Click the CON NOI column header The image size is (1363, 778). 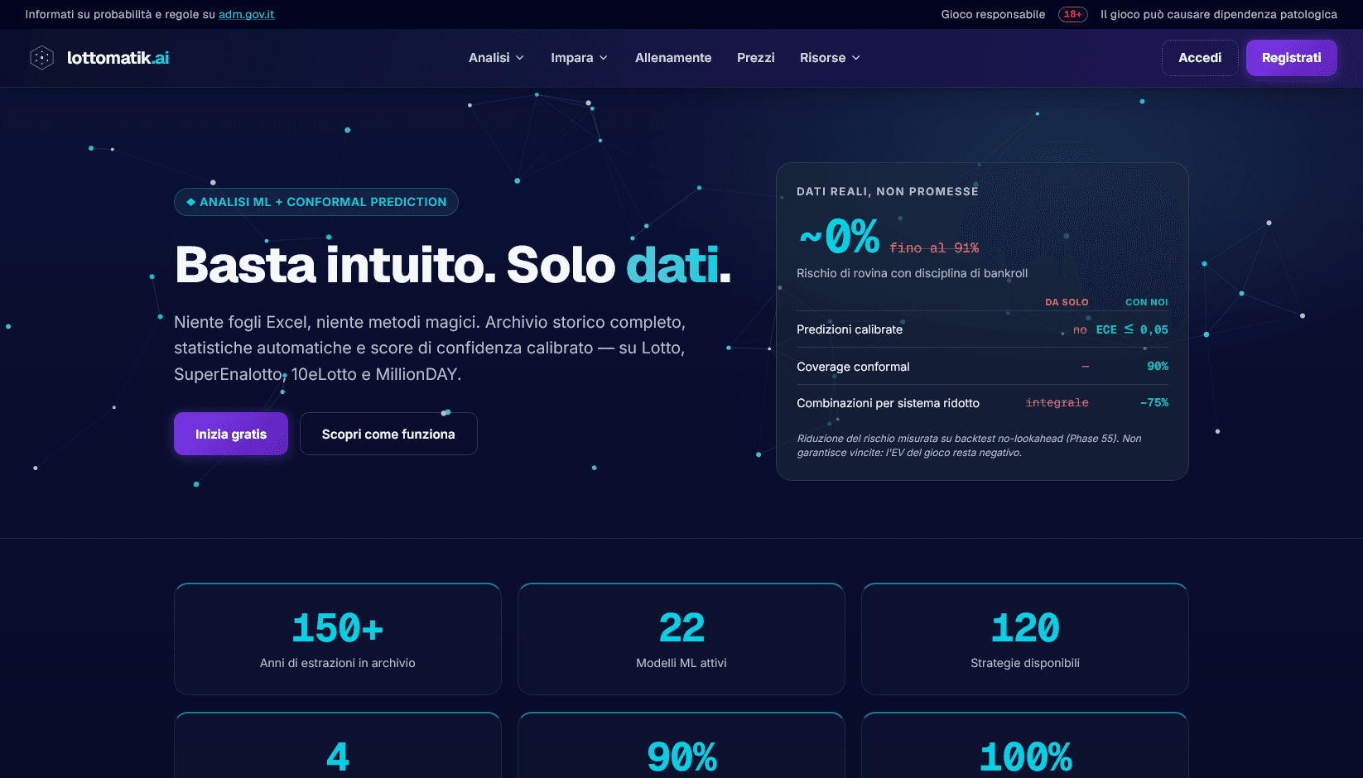point(1147,302)
